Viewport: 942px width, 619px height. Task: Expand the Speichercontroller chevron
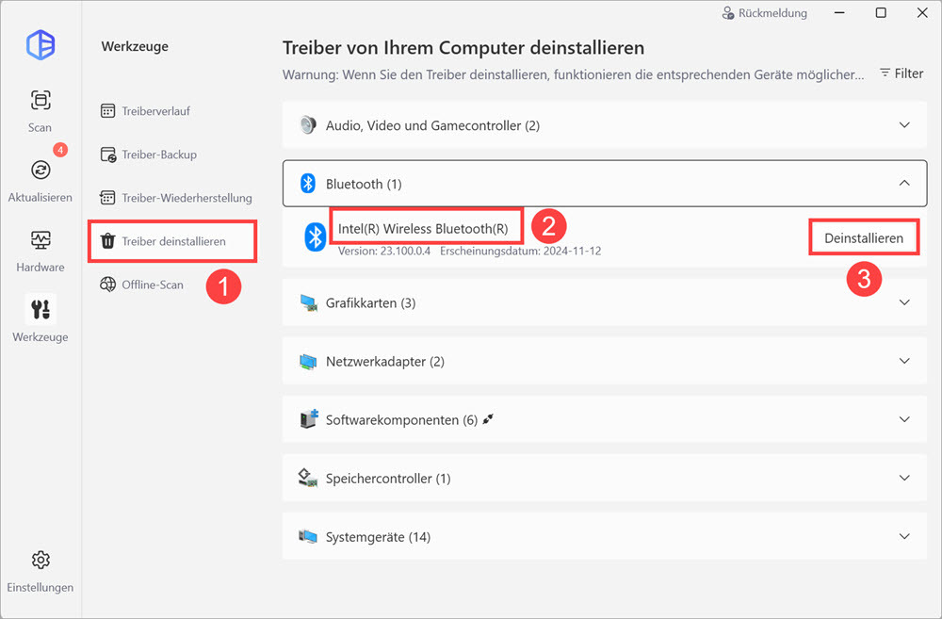point(904,478)
